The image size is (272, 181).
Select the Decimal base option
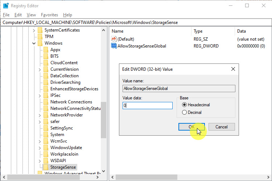click(185, 112)
